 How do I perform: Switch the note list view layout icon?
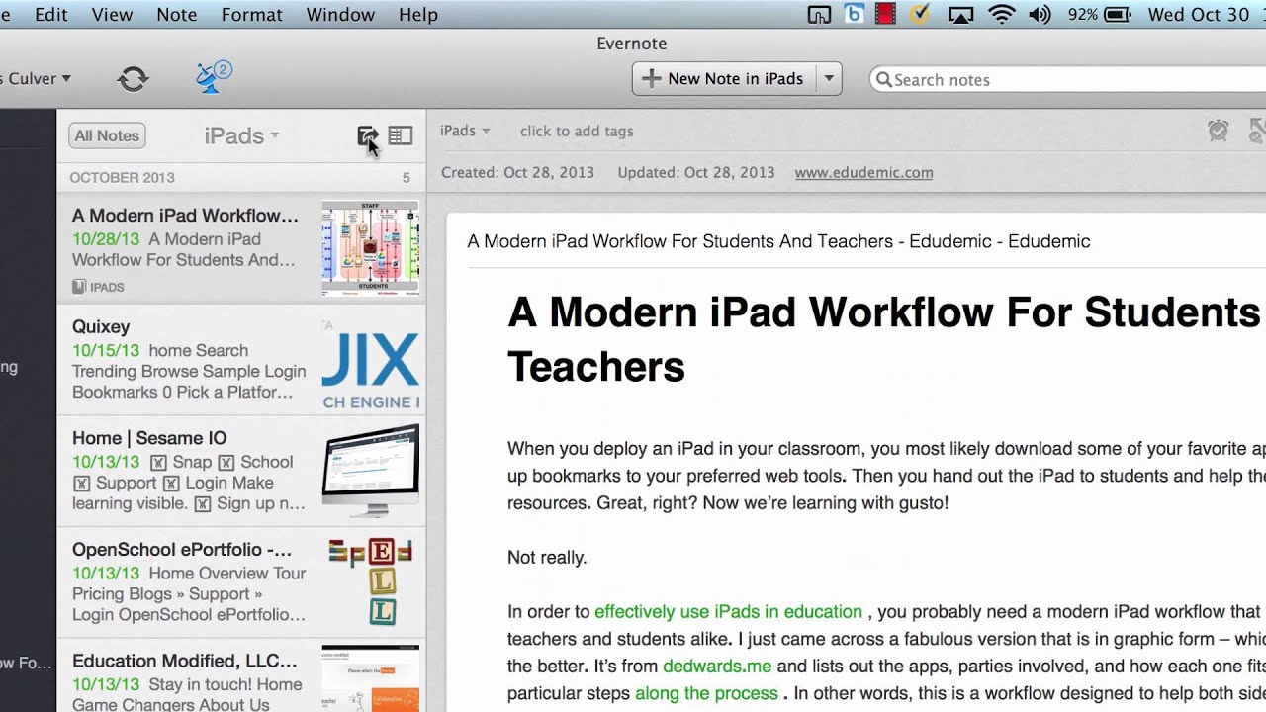click(x=401, y=135)
